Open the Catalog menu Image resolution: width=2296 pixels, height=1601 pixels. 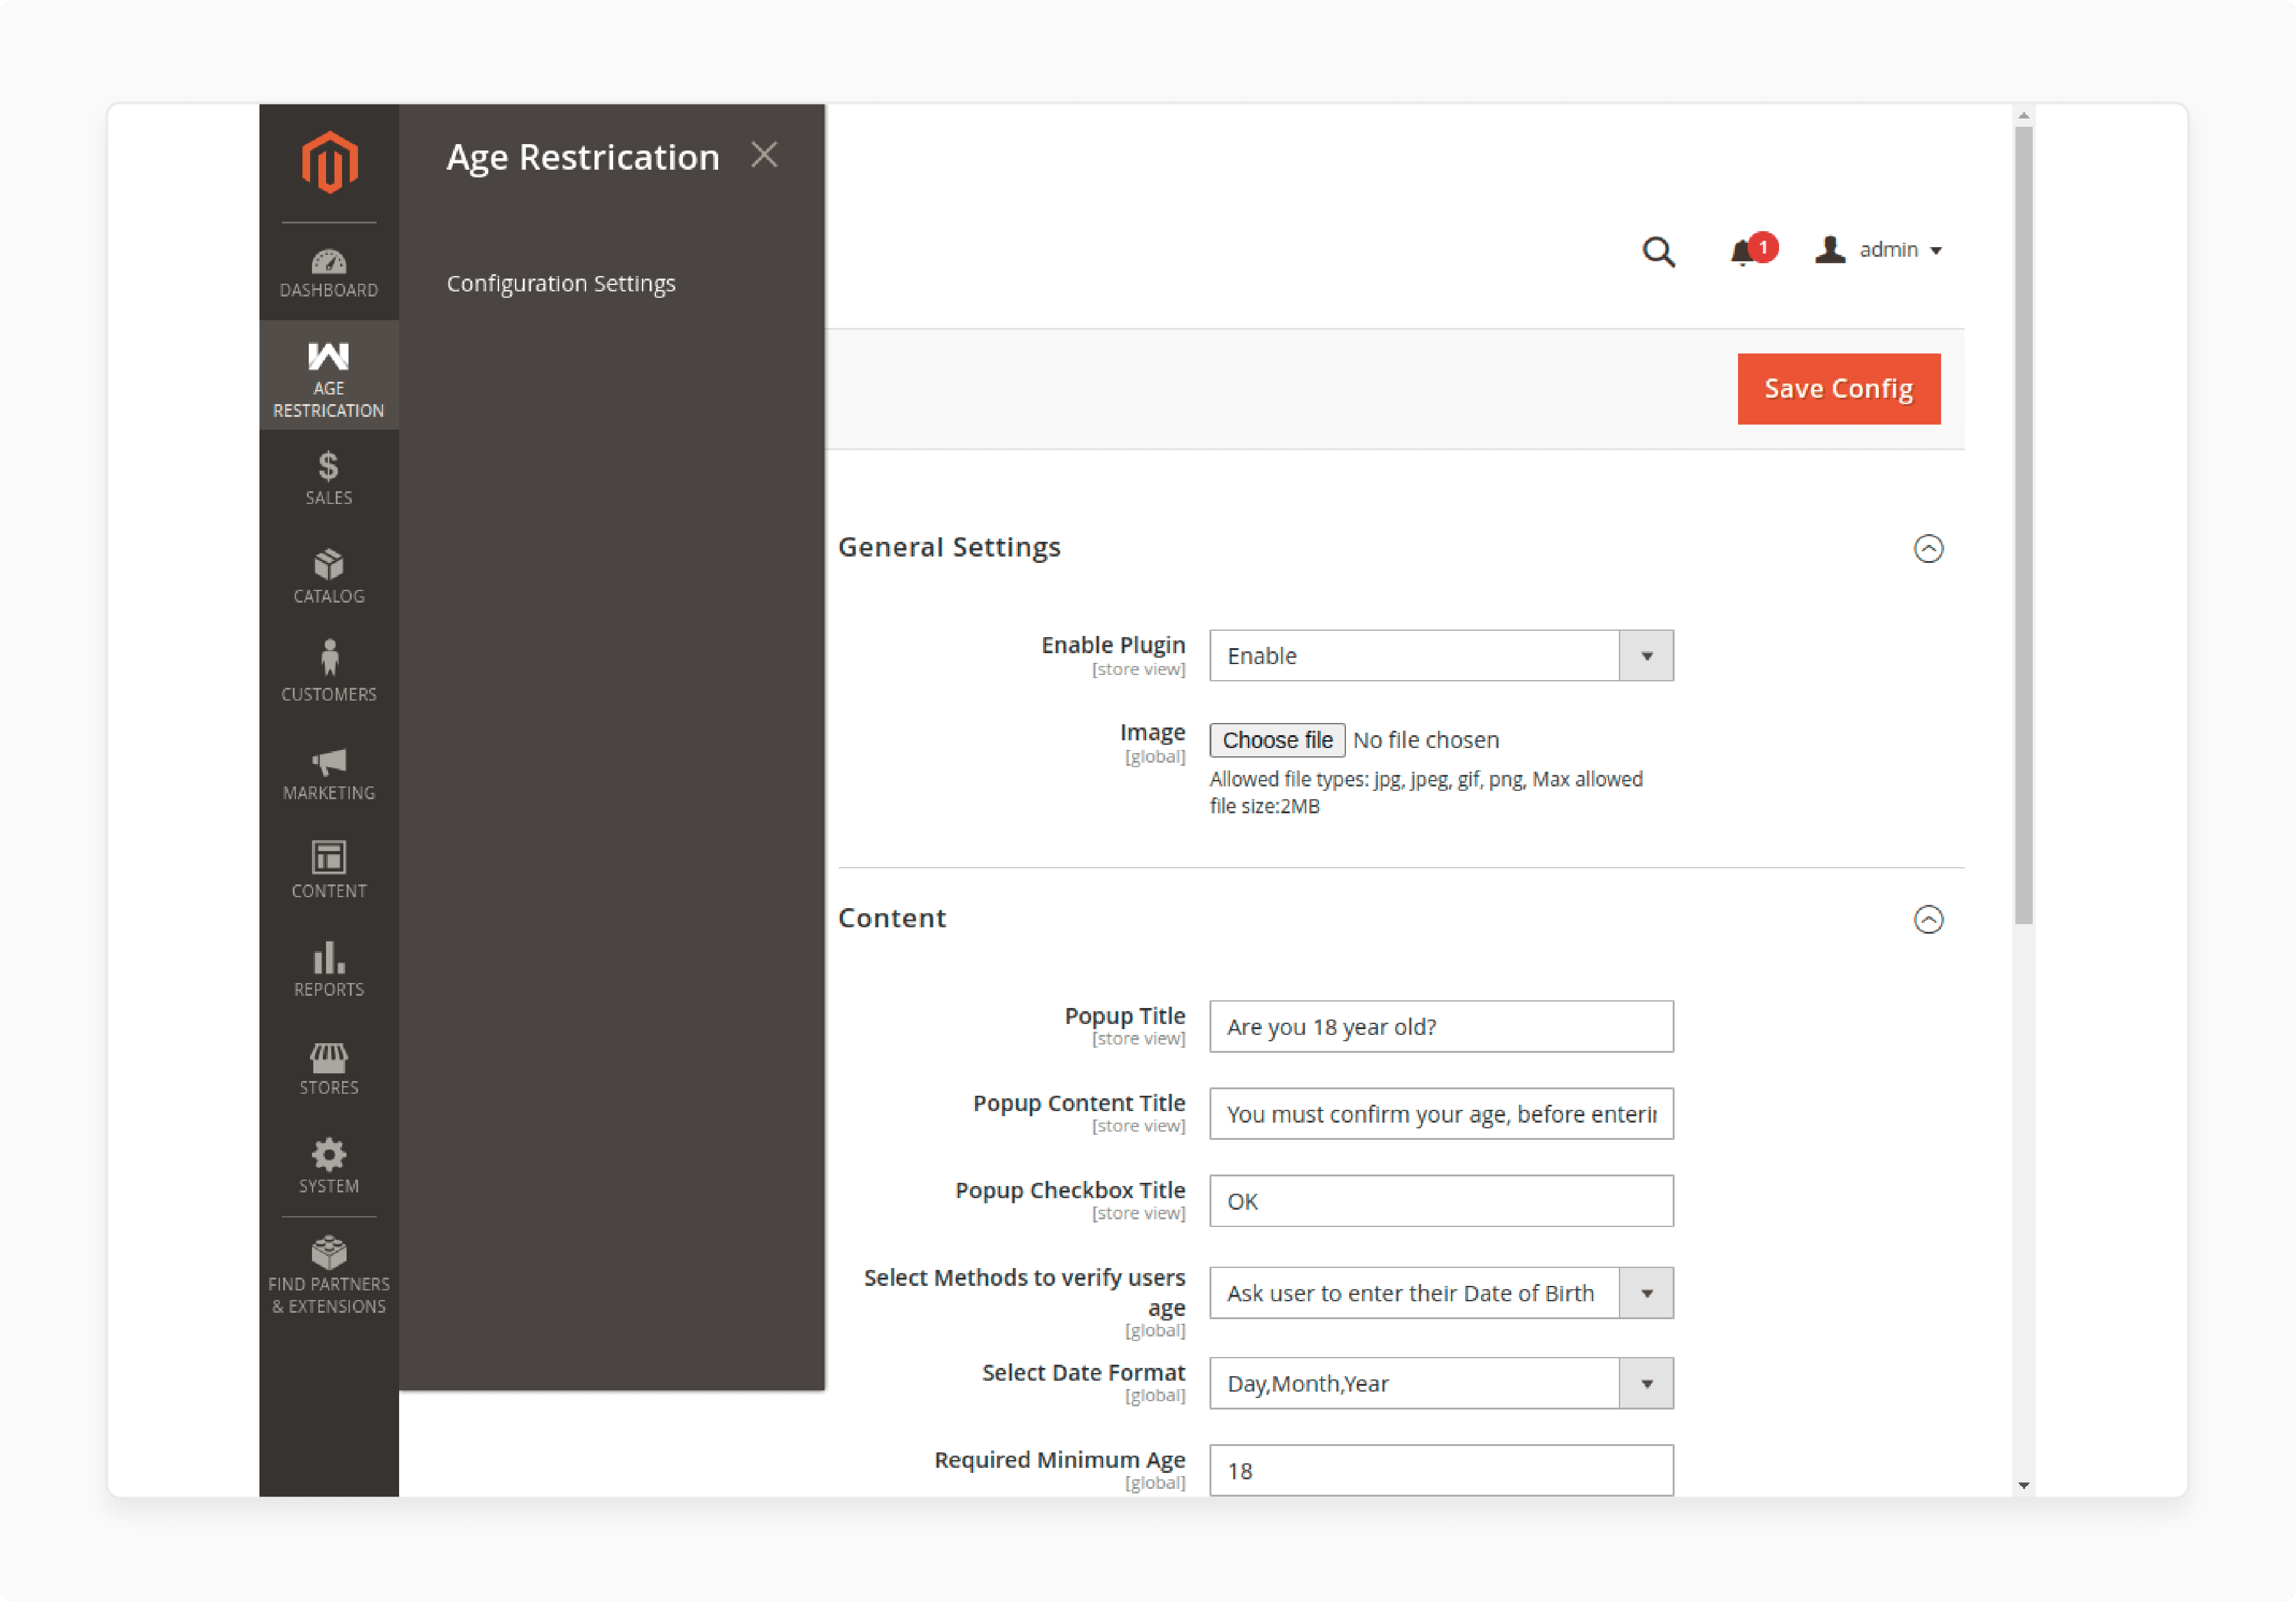pos(329,576)
